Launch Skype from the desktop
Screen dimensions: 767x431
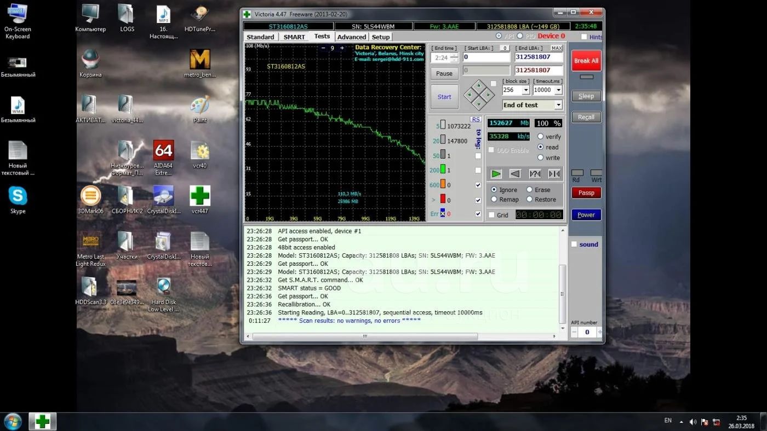pyautogui.click(x=18, y=200)
